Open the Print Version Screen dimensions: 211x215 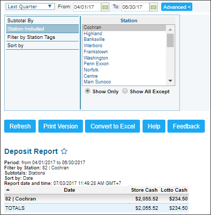pos(61,126)
